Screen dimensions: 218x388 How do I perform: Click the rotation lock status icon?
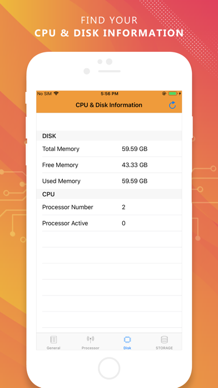point(164,94)
